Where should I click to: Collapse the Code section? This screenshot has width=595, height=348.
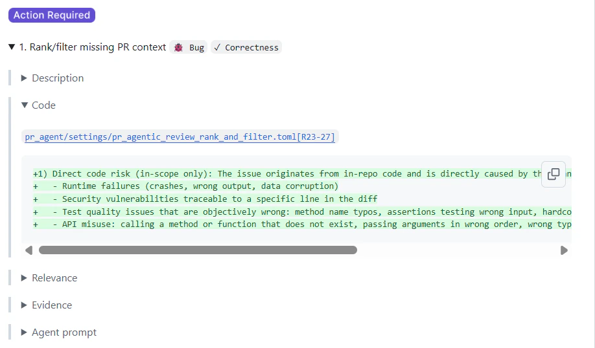point(38,105)
